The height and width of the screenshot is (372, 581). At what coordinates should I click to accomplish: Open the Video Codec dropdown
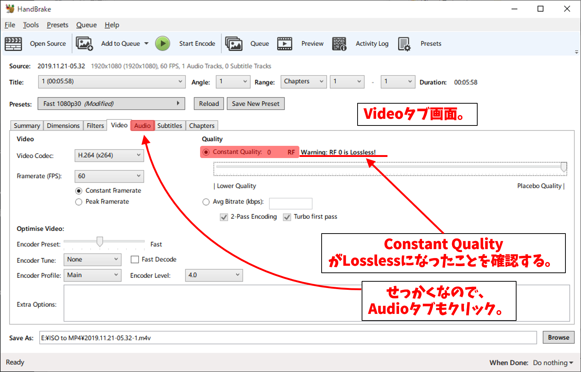click(109, 155)
